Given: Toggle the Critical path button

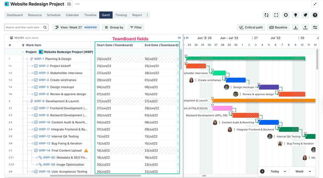Looking at the screenshot, I should [251, 27].
